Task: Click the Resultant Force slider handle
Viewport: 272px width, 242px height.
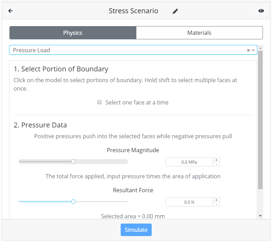Action: (x=73, y=202)
